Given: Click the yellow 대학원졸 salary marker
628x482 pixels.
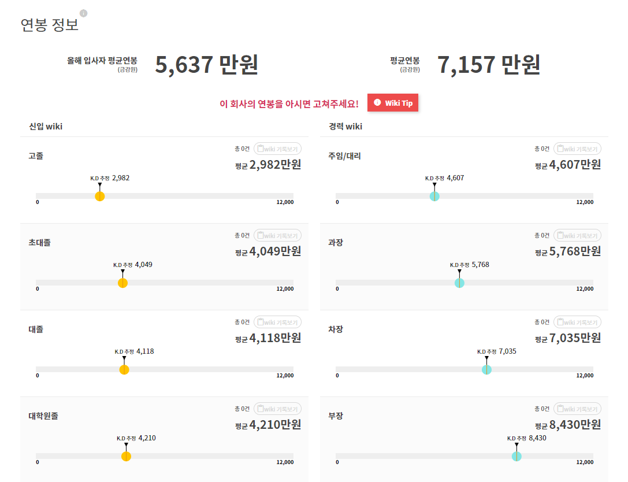Looking at the screenshot, I should point(127,456).
